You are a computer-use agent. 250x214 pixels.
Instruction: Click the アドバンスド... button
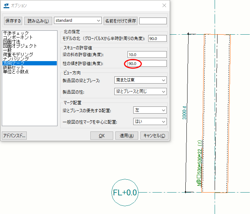point(14,136)
